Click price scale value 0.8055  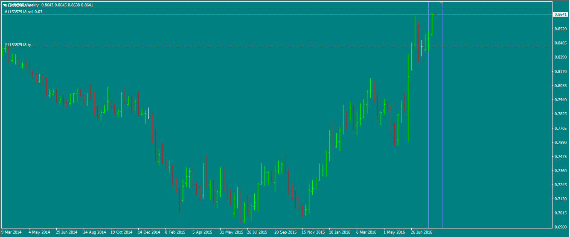560,86
